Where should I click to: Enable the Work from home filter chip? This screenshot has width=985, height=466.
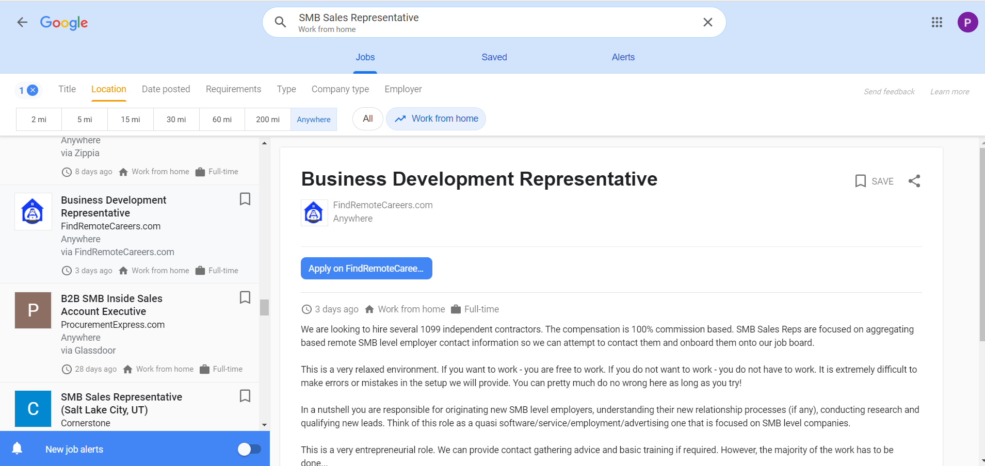point(435,119)
